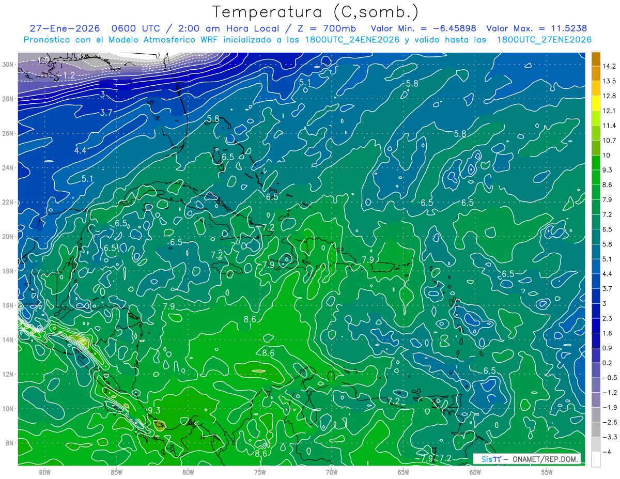Click colorbar scale label "14.2"
Image resolution: width=620 pixels, height=479 pixels.
[609, 66]
